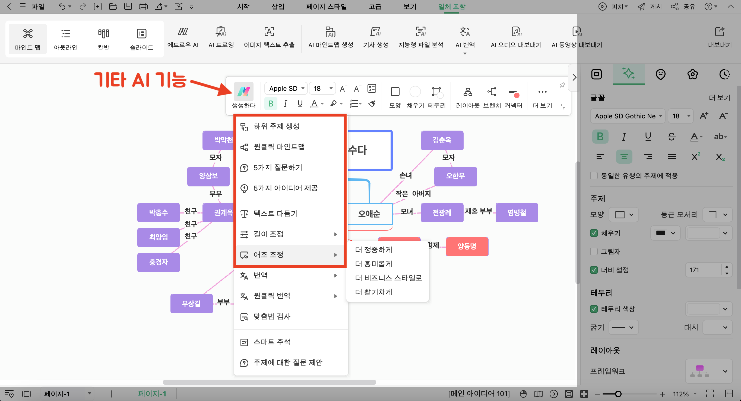
Task: Open 프레임워크 layout dropdown
Action: tap(709, 371)
